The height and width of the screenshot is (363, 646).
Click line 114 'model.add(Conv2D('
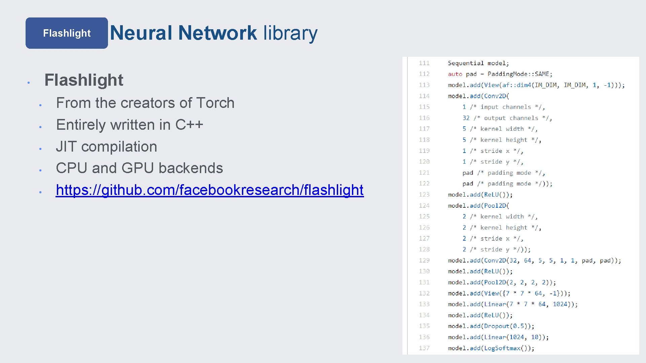478,96
